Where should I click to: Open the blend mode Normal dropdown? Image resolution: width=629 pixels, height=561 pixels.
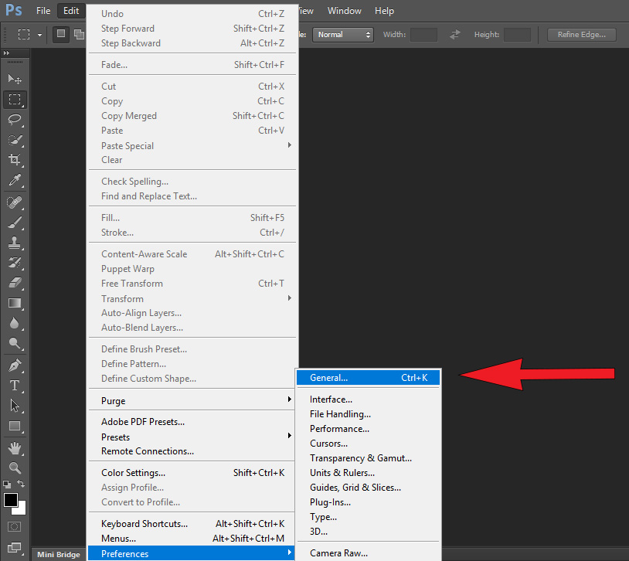pyautogui.click(x=342, y=34)
